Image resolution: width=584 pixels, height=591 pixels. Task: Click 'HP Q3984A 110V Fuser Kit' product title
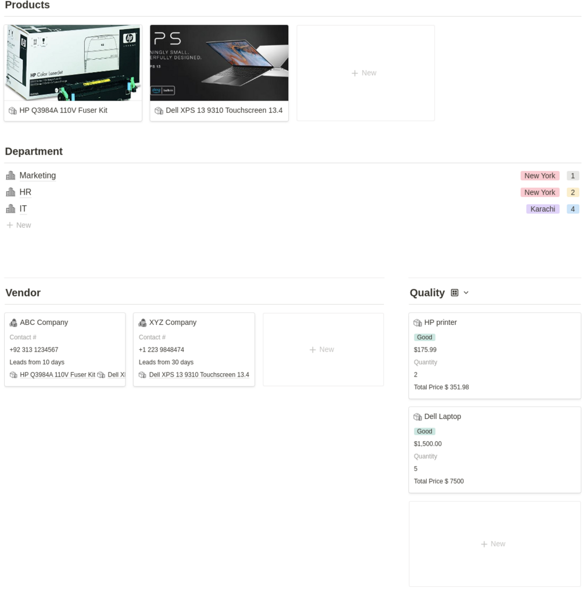63,110
